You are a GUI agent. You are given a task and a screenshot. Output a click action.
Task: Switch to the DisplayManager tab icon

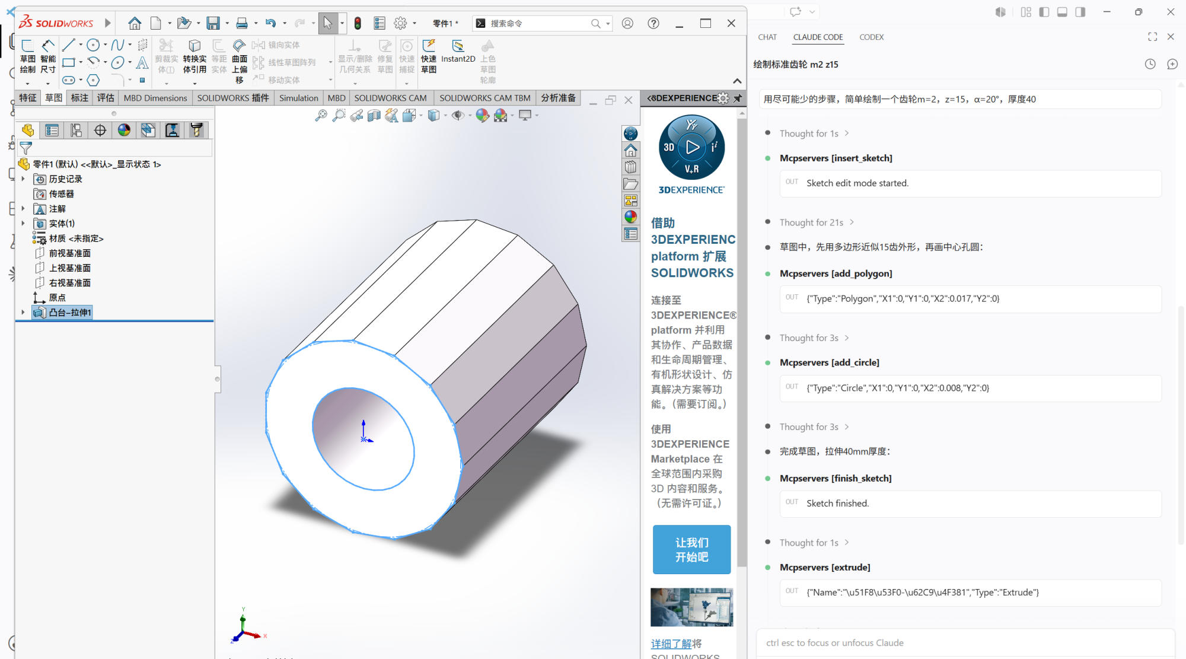[124, 130]
